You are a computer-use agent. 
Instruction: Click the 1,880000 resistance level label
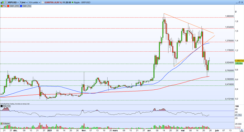229,16
